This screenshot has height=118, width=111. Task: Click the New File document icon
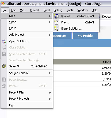coord(56,22)
